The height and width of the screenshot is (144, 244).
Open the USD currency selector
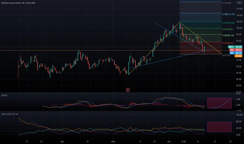[239, 3]
